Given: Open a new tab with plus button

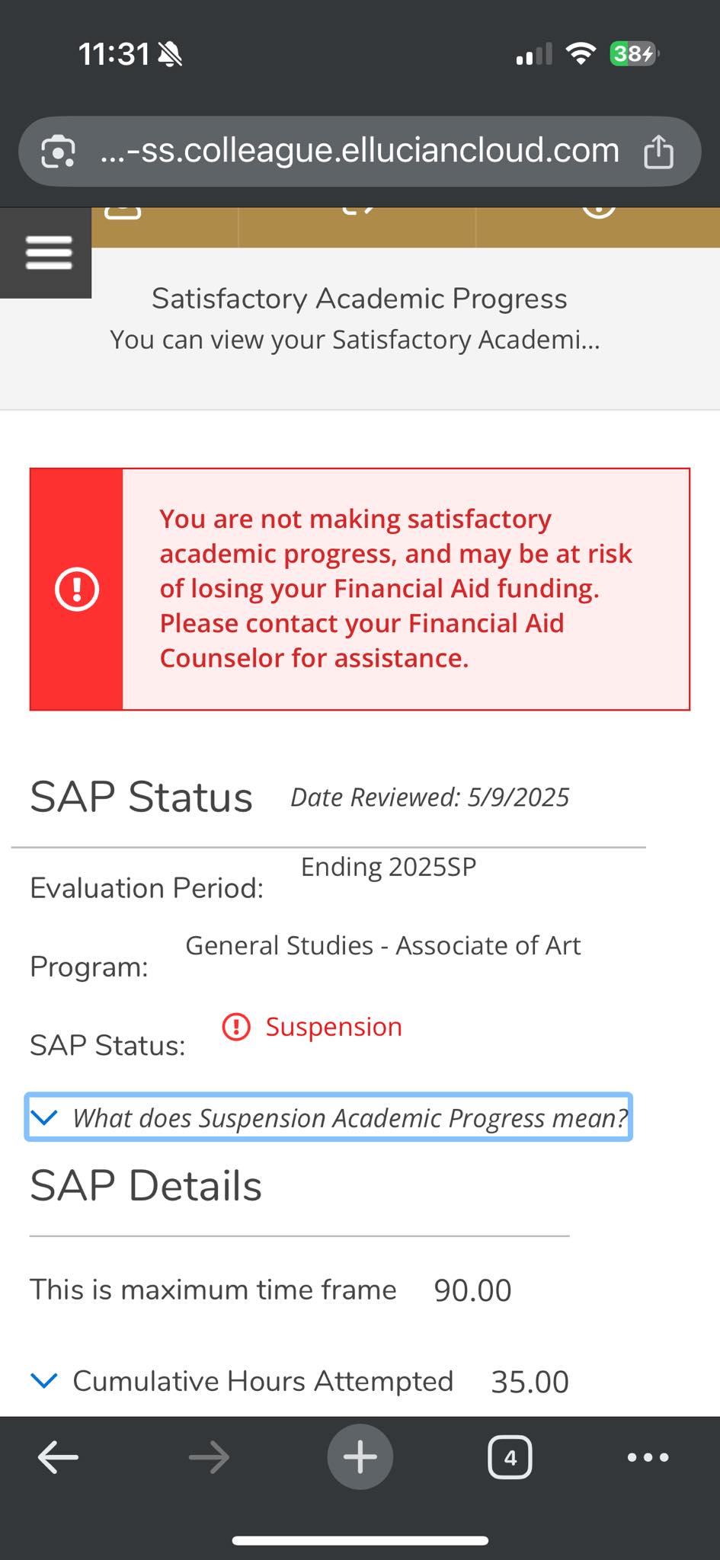Looking at the screenshot, I should click(360, 1456).
